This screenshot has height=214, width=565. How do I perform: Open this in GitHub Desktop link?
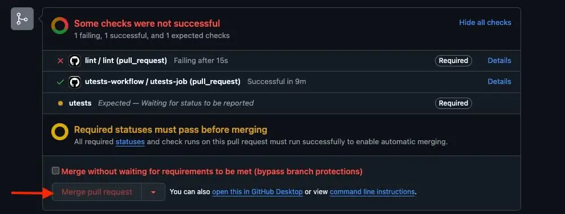(x=257, y=192)
